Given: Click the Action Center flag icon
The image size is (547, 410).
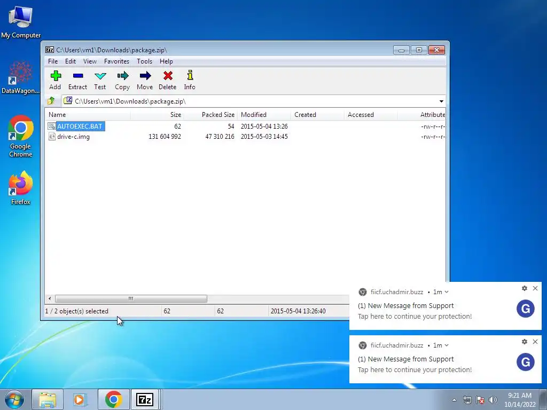Looking at the screenshot, I should 480,400.
